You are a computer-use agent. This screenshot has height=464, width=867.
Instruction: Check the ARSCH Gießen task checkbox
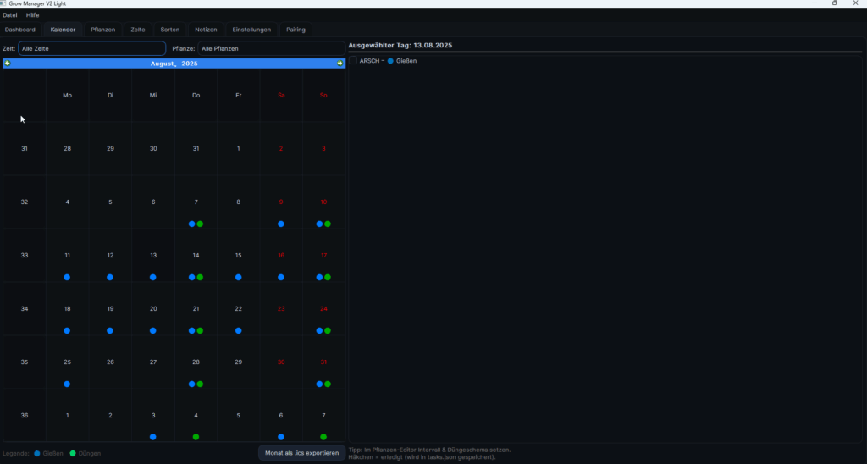(354, 61)
